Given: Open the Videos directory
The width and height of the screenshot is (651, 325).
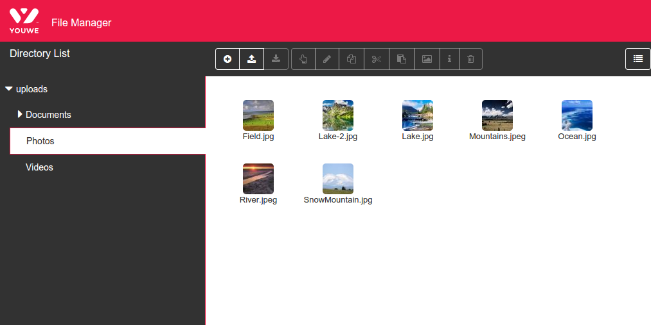Looking at the screenshot, I should point(39,167).
